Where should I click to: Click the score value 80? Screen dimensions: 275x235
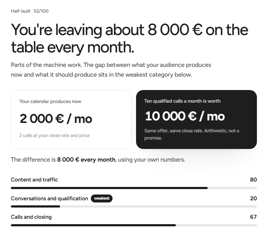(x=253, y=180)
